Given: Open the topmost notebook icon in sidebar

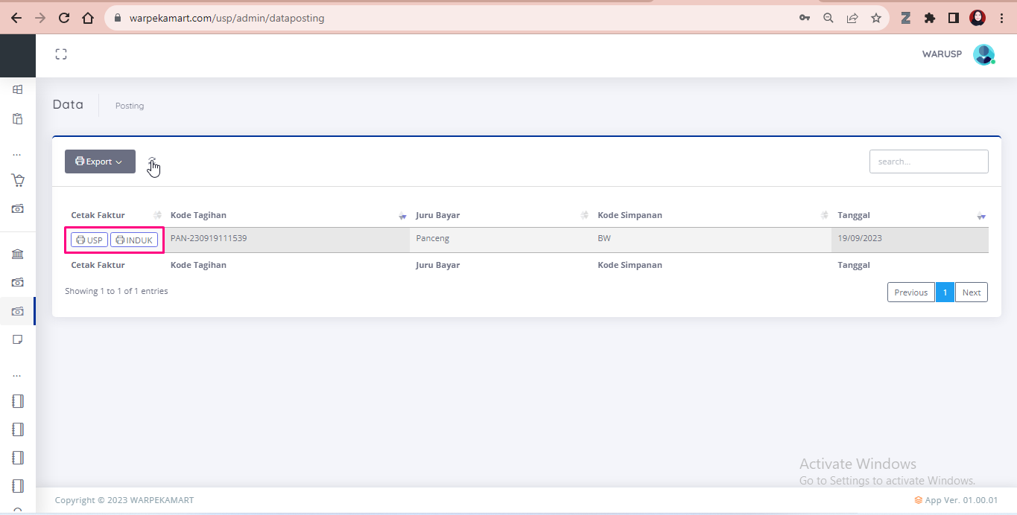Looking at the screenshot, I should 18,401.
